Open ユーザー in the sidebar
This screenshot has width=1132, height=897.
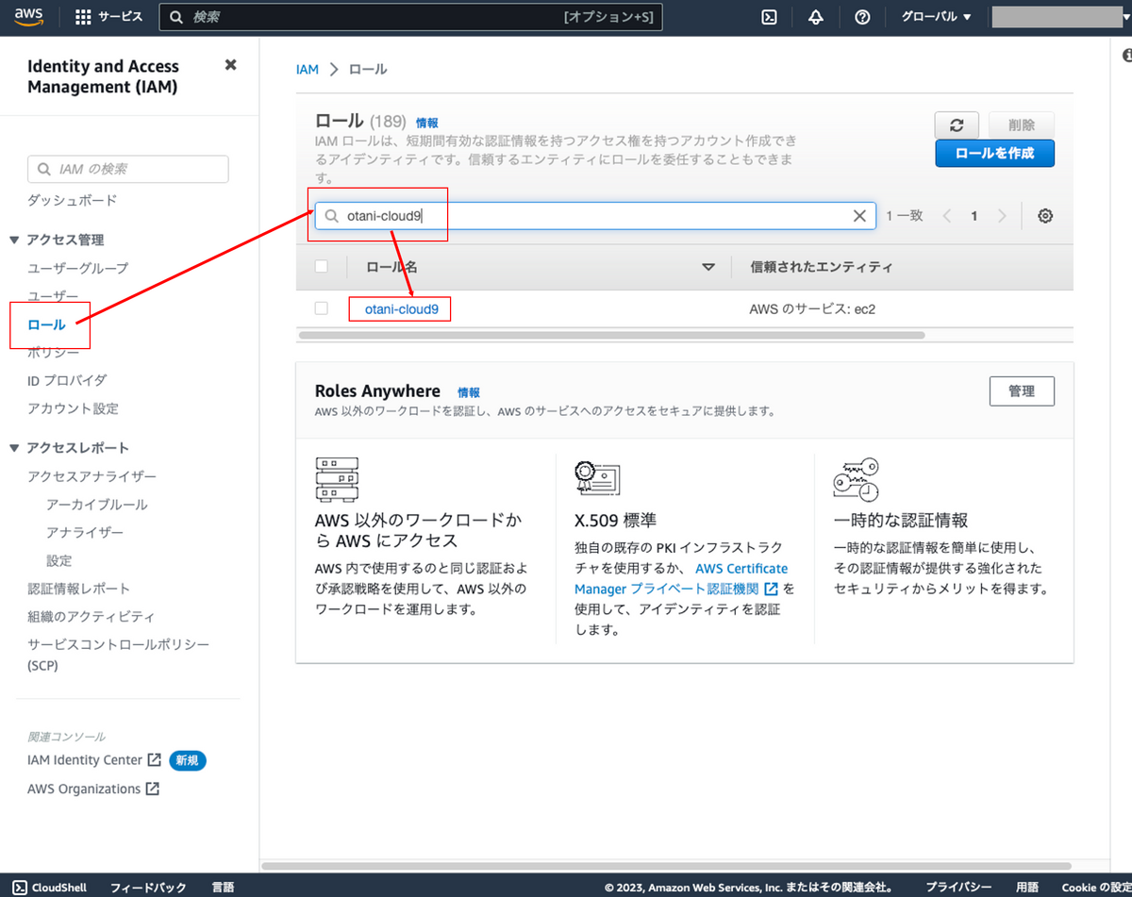[53, 296]
